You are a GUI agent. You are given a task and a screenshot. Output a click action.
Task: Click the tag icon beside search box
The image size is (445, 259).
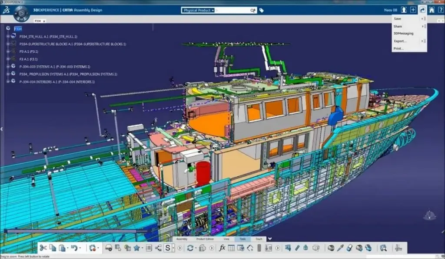[261, 10]
